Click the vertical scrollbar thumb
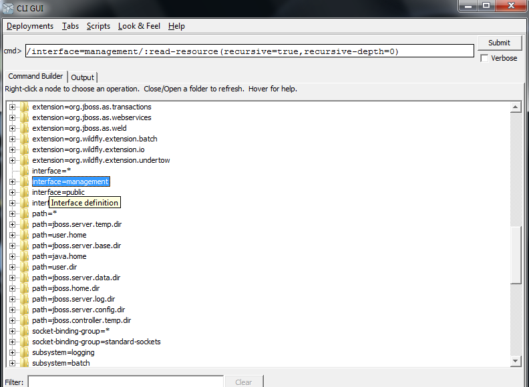Image resolution: width=529 pixels, height=387 pixels. point(516,255)
